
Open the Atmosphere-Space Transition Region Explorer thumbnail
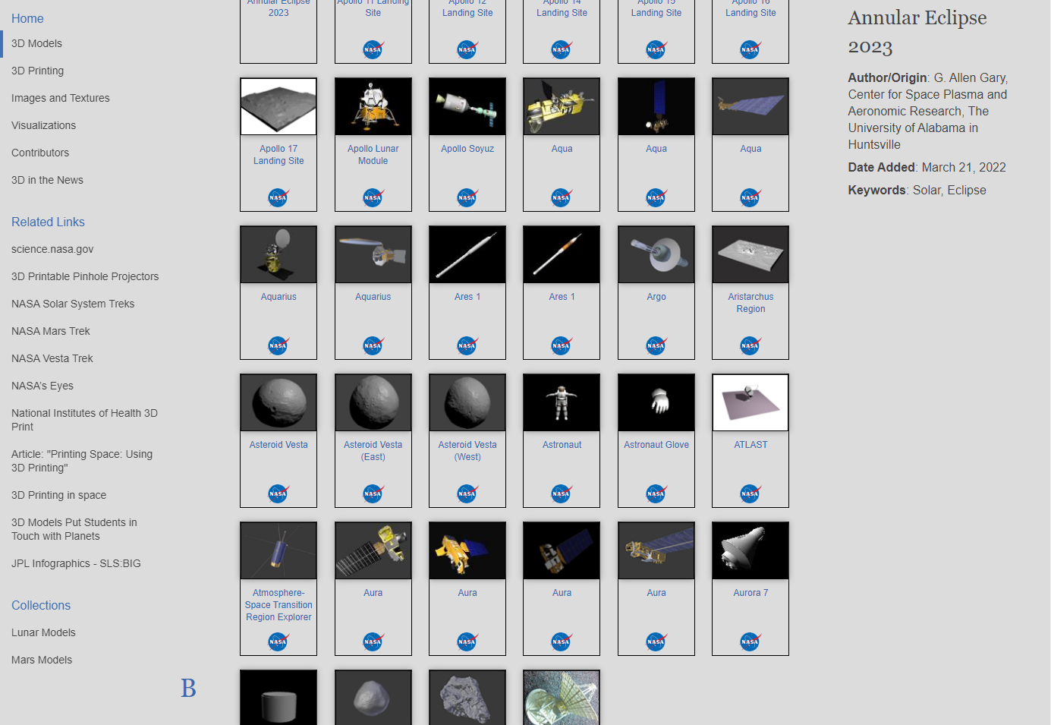(x=278, y=550)
